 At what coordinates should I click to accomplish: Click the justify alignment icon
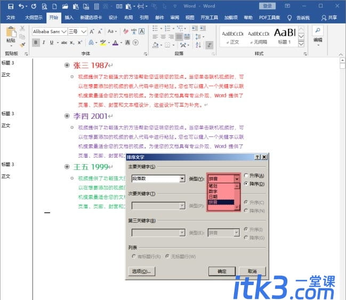179,37
